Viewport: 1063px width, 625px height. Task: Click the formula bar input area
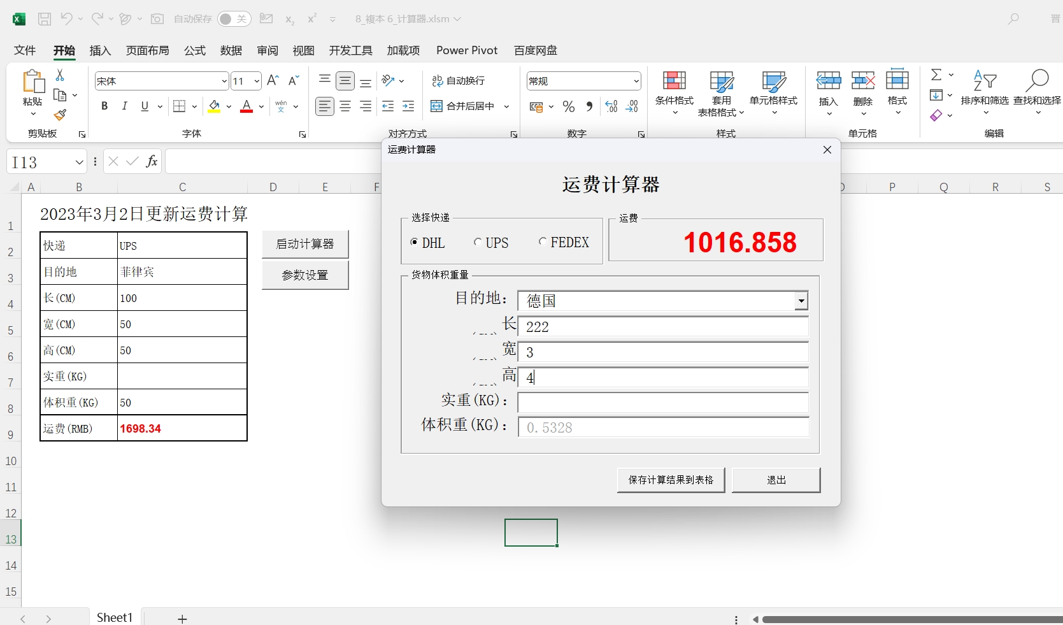[274, 161]
